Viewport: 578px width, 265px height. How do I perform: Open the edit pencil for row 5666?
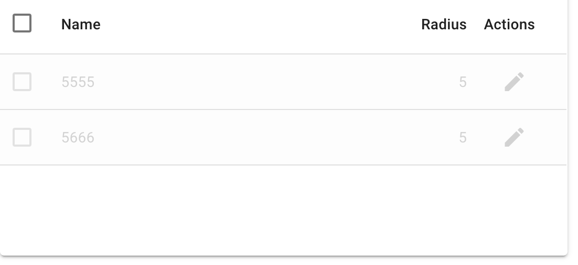click(514, 137)
